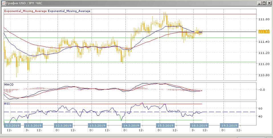Close the USD/JPY chart window
This screenshot has width=273, height=138.
coord(269,3)
